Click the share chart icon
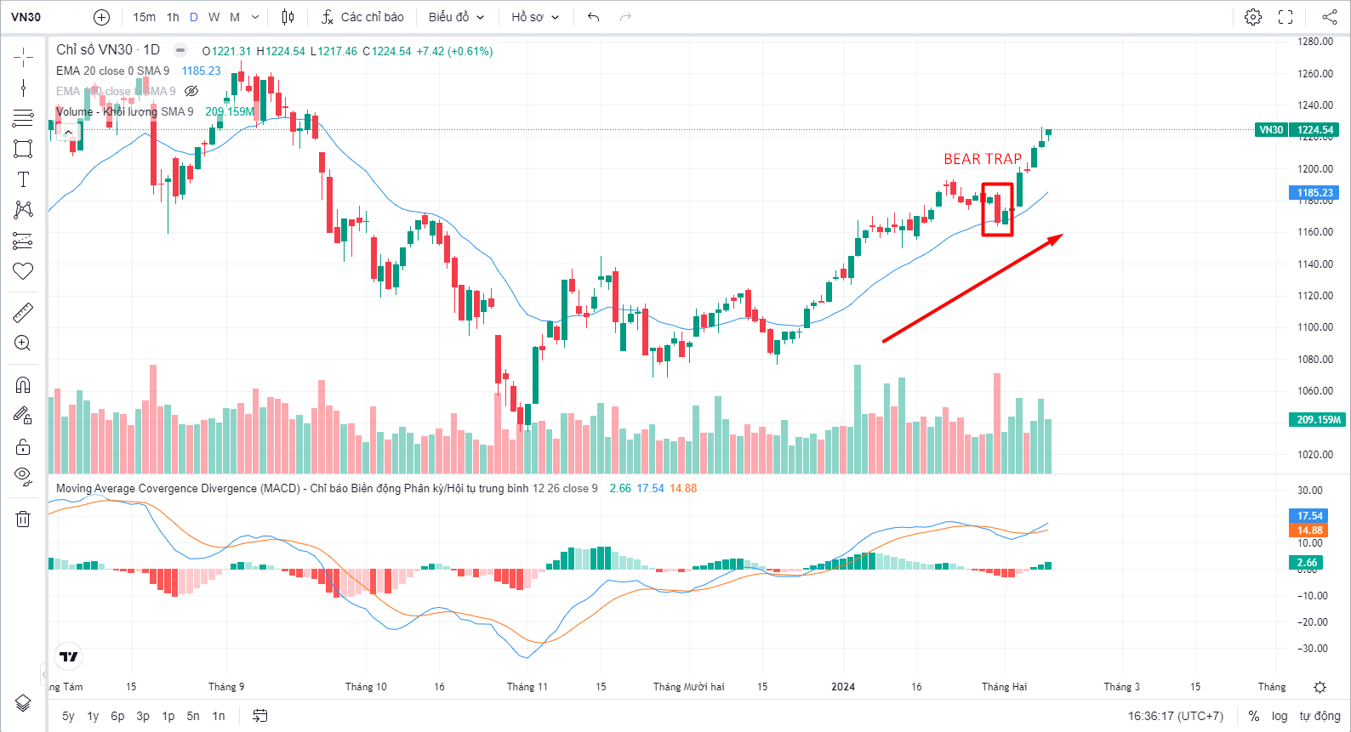The image size is (1351, 732). point(1330,17)
